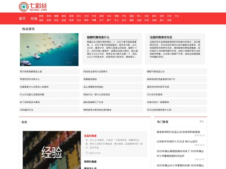Open 用万用表查断路怎么查 link

coord(31,72)
